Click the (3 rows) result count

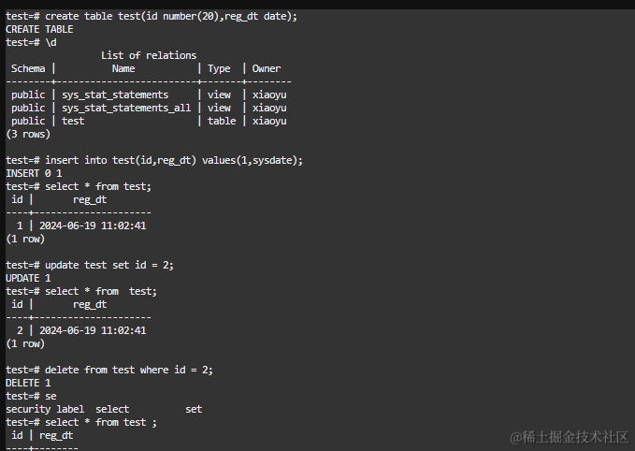point(29,134)
